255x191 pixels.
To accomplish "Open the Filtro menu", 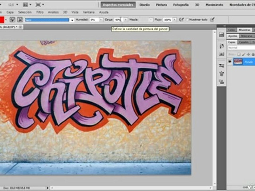I will (x=40, y=12).
